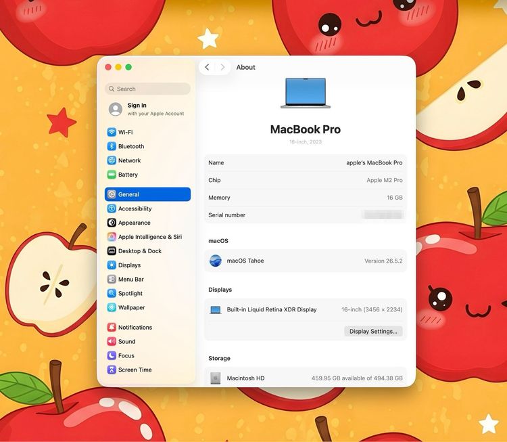Click the Built-in Liquid Retina XDR Display label
Screen dimensions: 507x442
pyautogui.click(x=272, y=309)
